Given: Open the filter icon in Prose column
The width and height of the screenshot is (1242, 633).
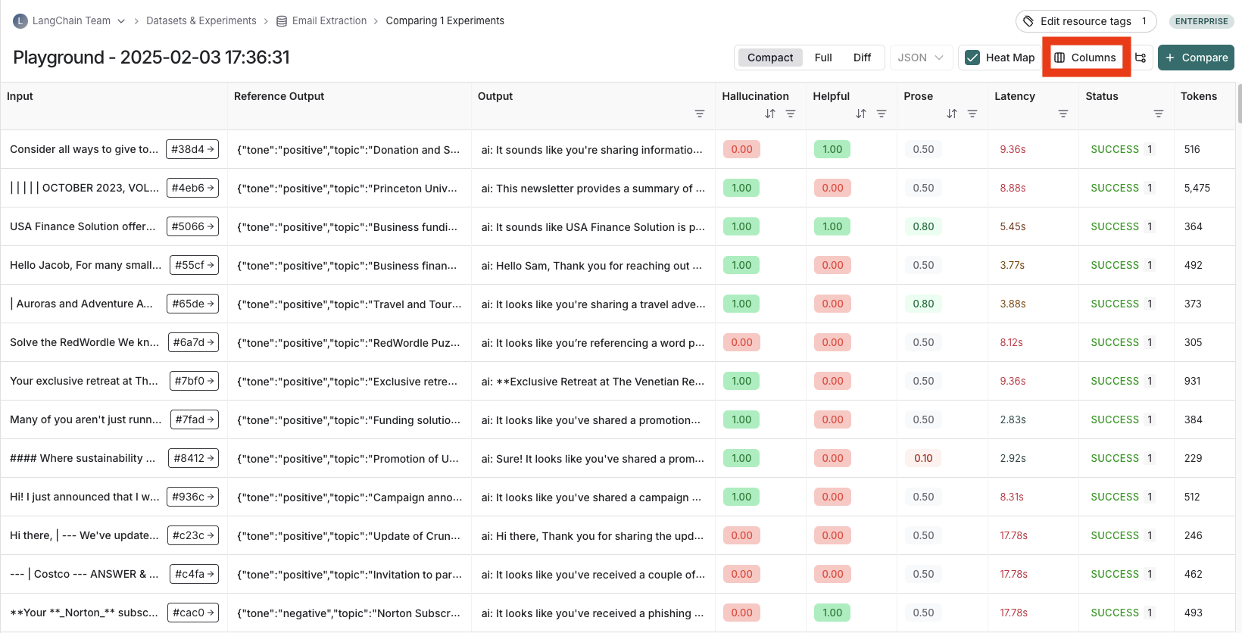Looking at the screenshot, I should 972,114.
